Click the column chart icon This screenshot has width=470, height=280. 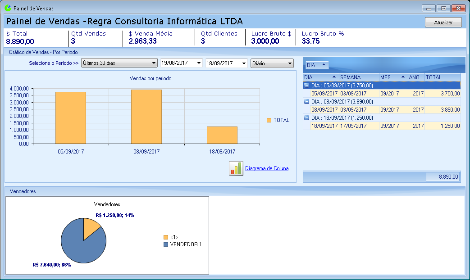pos(236,168)
